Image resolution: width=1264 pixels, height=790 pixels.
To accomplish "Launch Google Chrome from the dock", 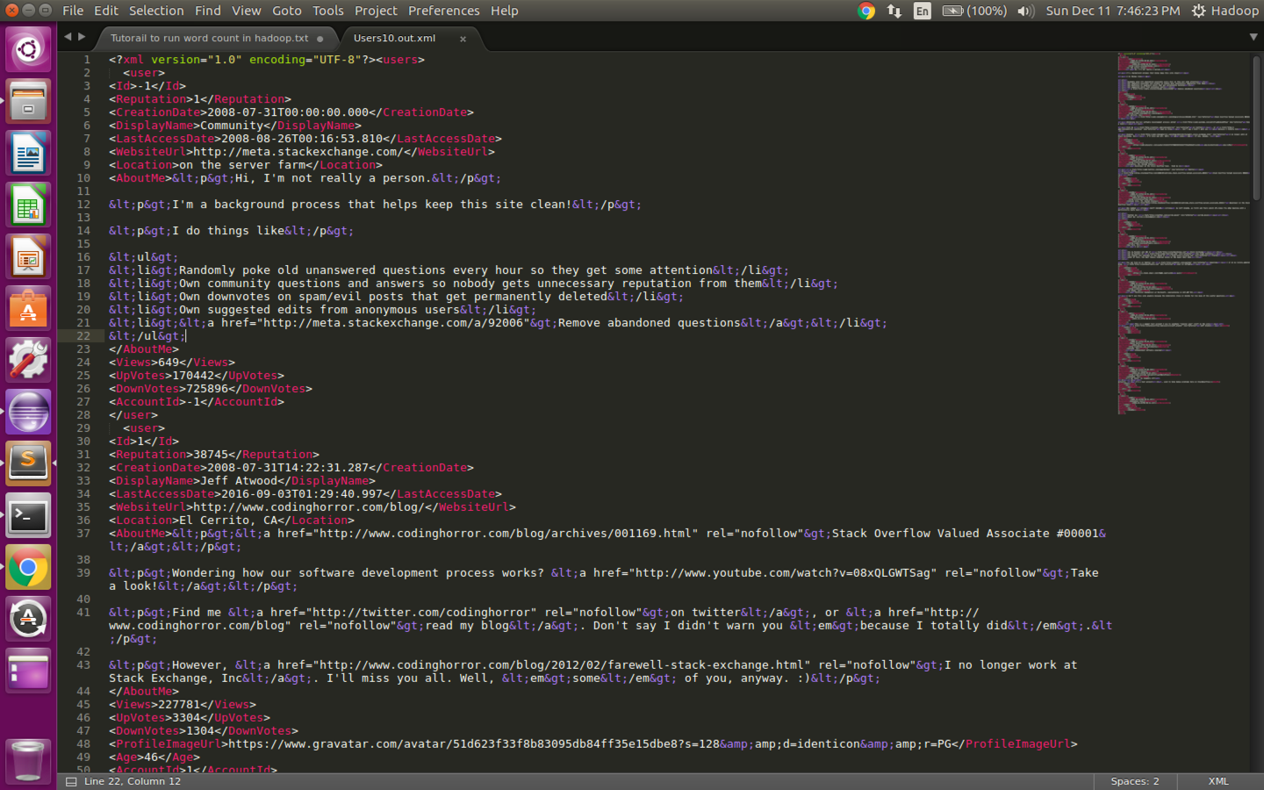I will click(29, 566).
